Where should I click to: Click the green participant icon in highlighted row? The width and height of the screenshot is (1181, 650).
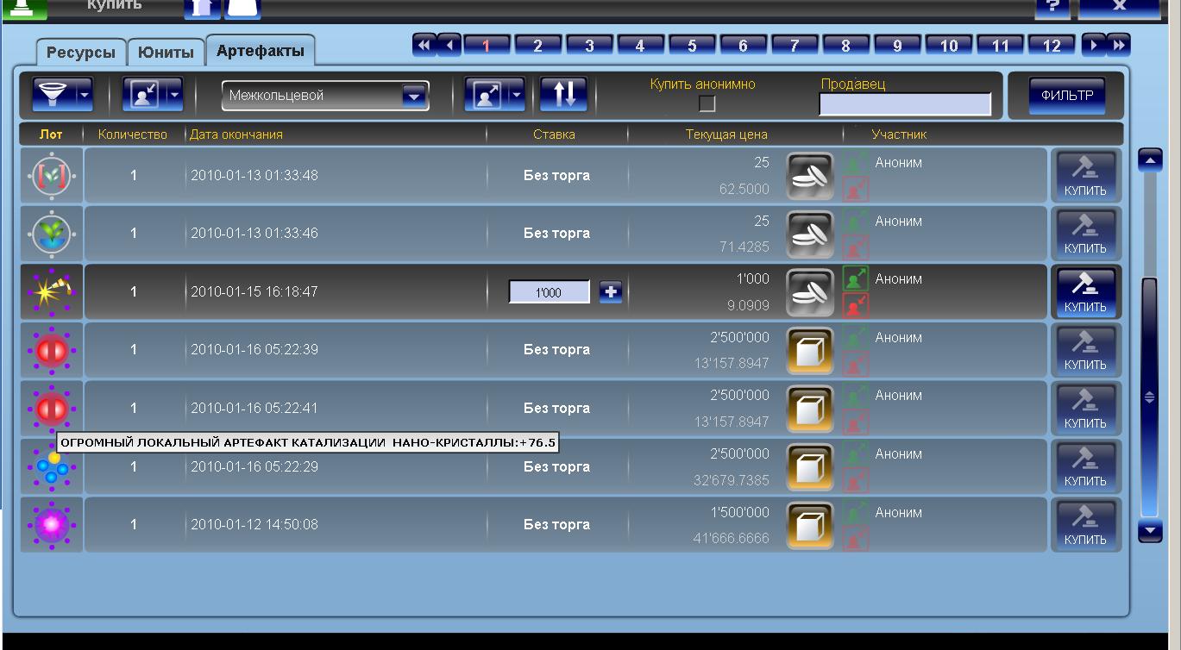tap(855, 279)
